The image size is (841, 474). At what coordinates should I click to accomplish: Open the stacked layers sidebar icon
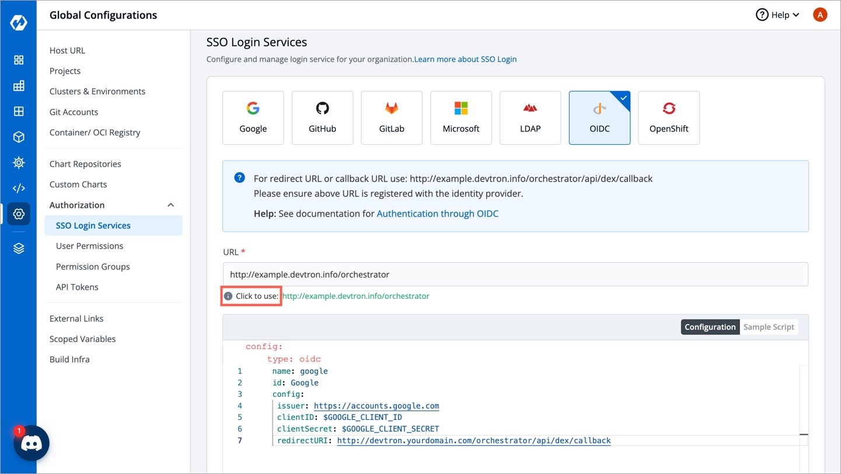(19, 249)
